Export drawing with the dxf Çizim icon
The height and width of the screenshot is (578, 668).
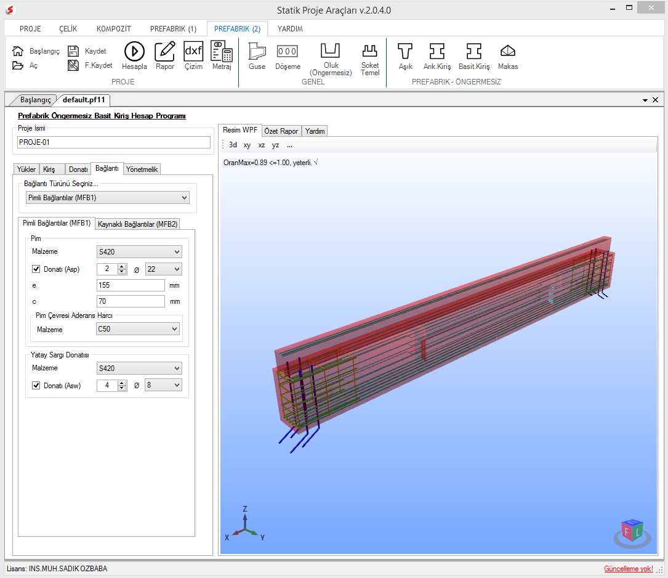[193, 51]
